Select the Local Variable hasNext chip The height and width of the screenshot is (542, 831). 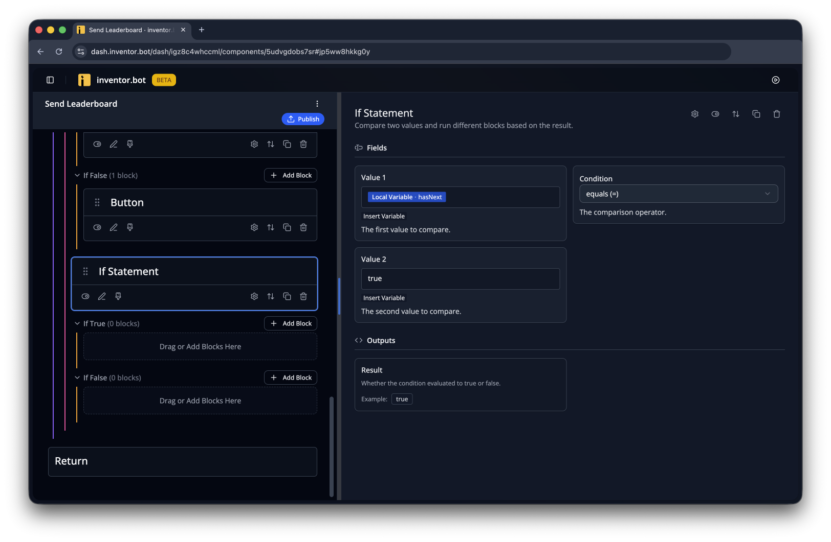(x=407, y=197)
